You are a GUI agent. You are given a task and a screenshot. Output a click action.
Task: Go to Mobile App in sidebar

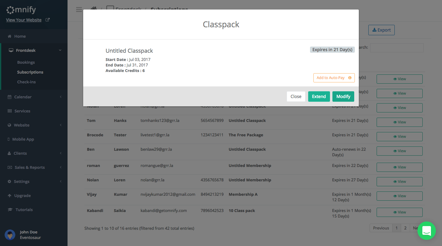(23, 139)
